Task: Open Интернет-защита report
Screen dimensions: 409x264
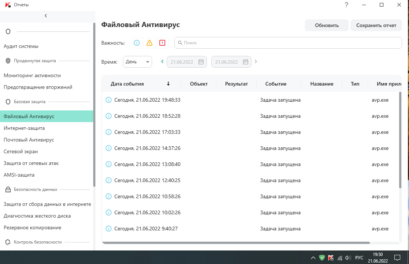Action: (24, 128)
